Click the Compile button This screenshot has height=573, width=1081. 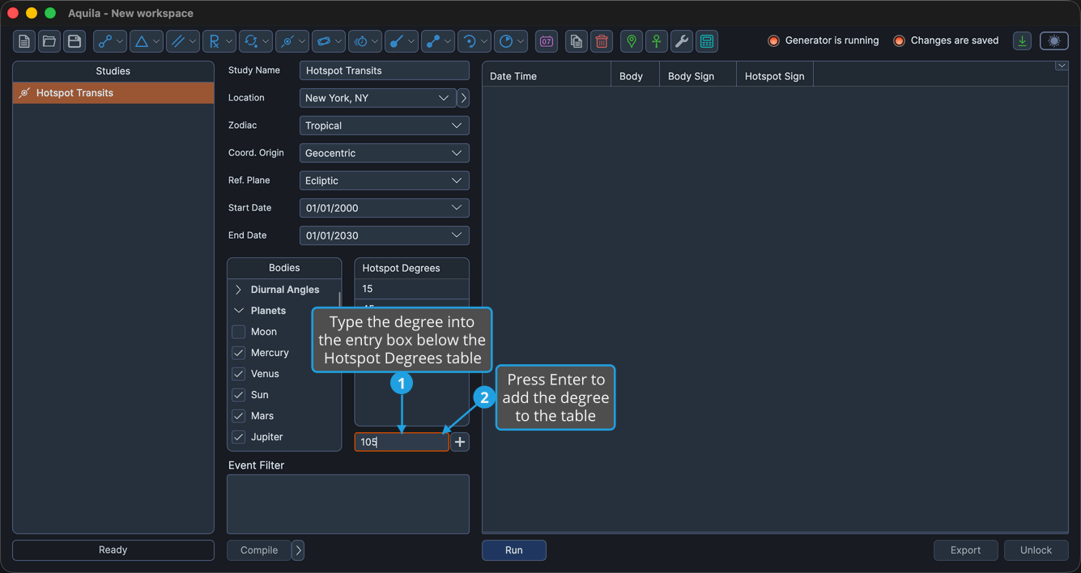point(259,550)
